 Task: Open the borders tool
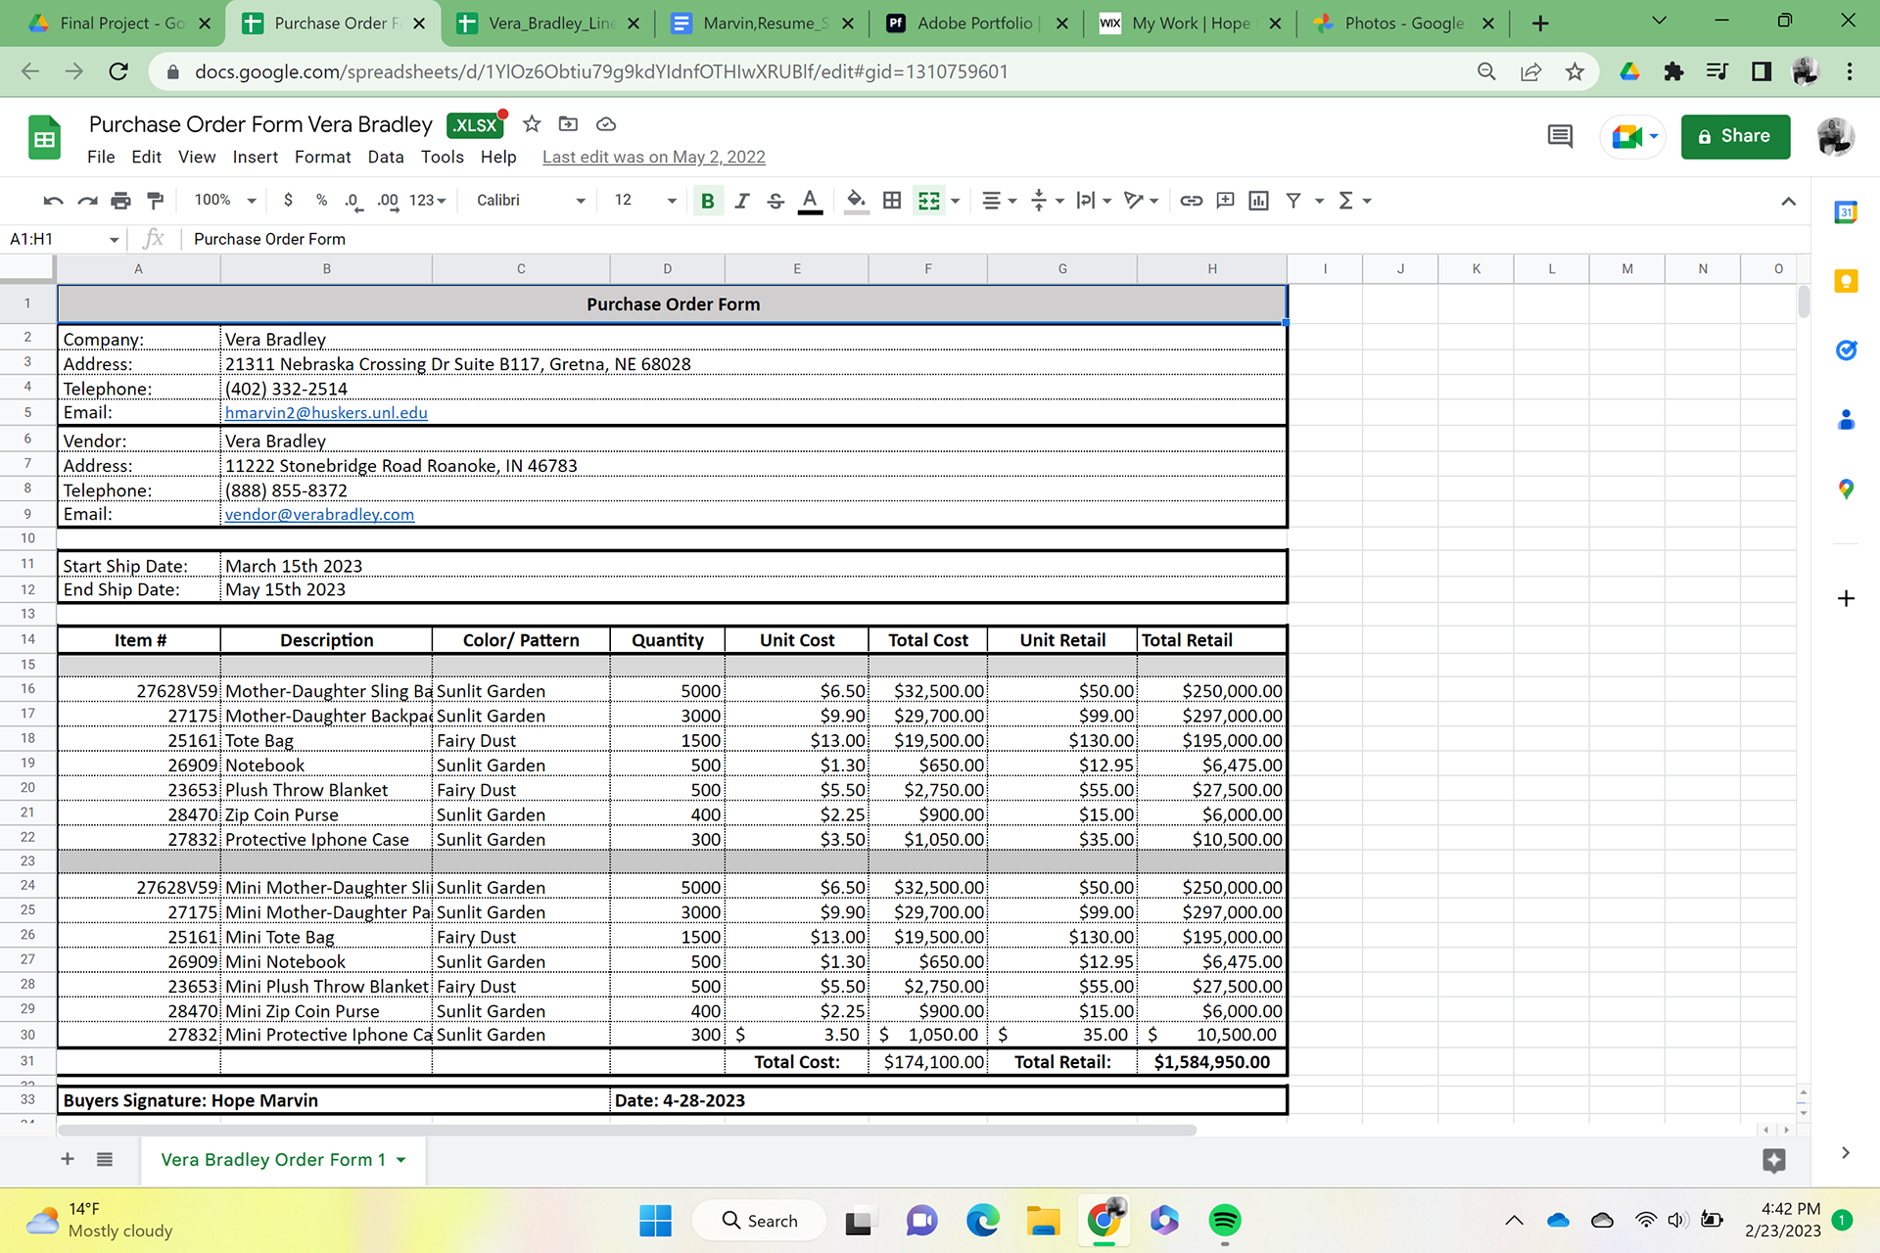pyautogui.click(x=892, y=201)
